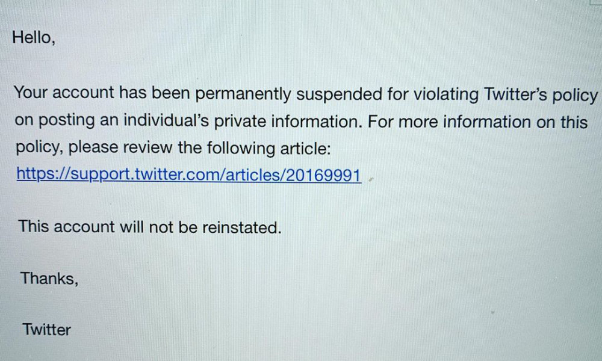Click the word 'policy,' beginning the third line
602x361 pixels.
[x=40, y=147]
